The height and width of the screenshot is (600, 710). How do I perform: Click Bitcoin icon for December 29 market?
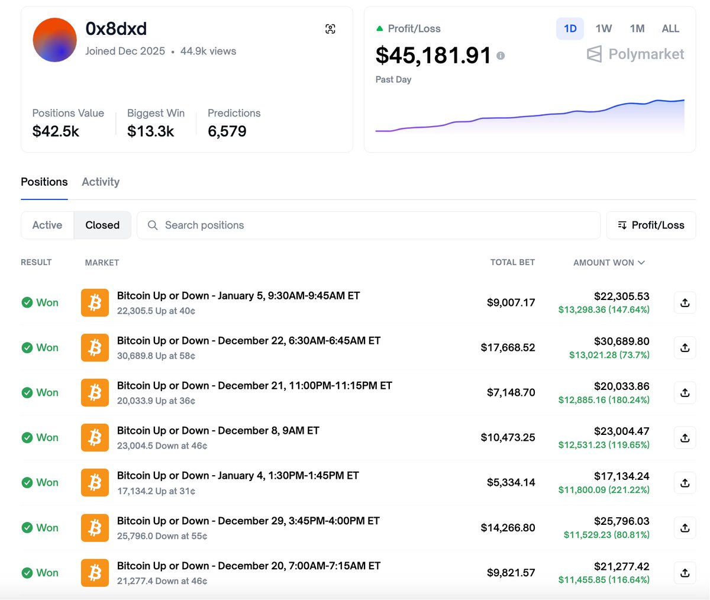click(x=95, y=527)
